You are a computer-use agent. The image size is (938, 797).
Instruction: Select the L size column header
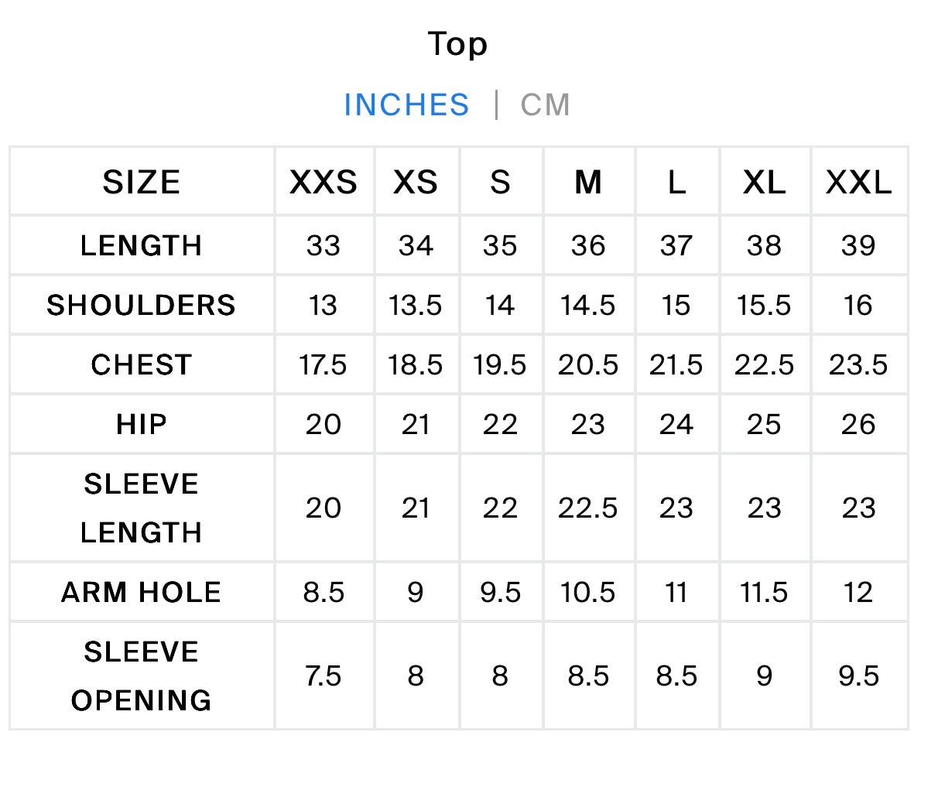[676, 183]
